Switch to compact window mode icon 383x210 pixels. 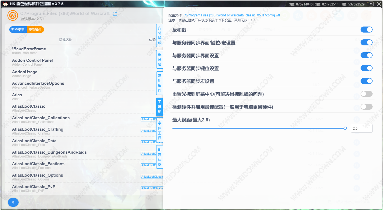pos(371,4)
